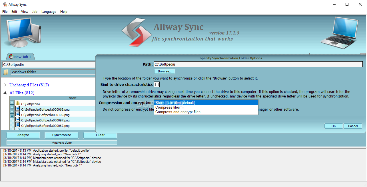Image resolution: width=367 pixels, height=187 pixels.
Task: Click the Browse... button
Action: click(x=165, y=71)
